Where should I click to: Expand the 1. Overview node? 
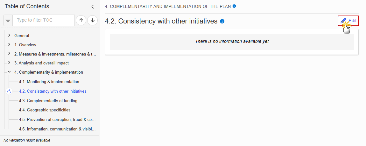(9, 44)
